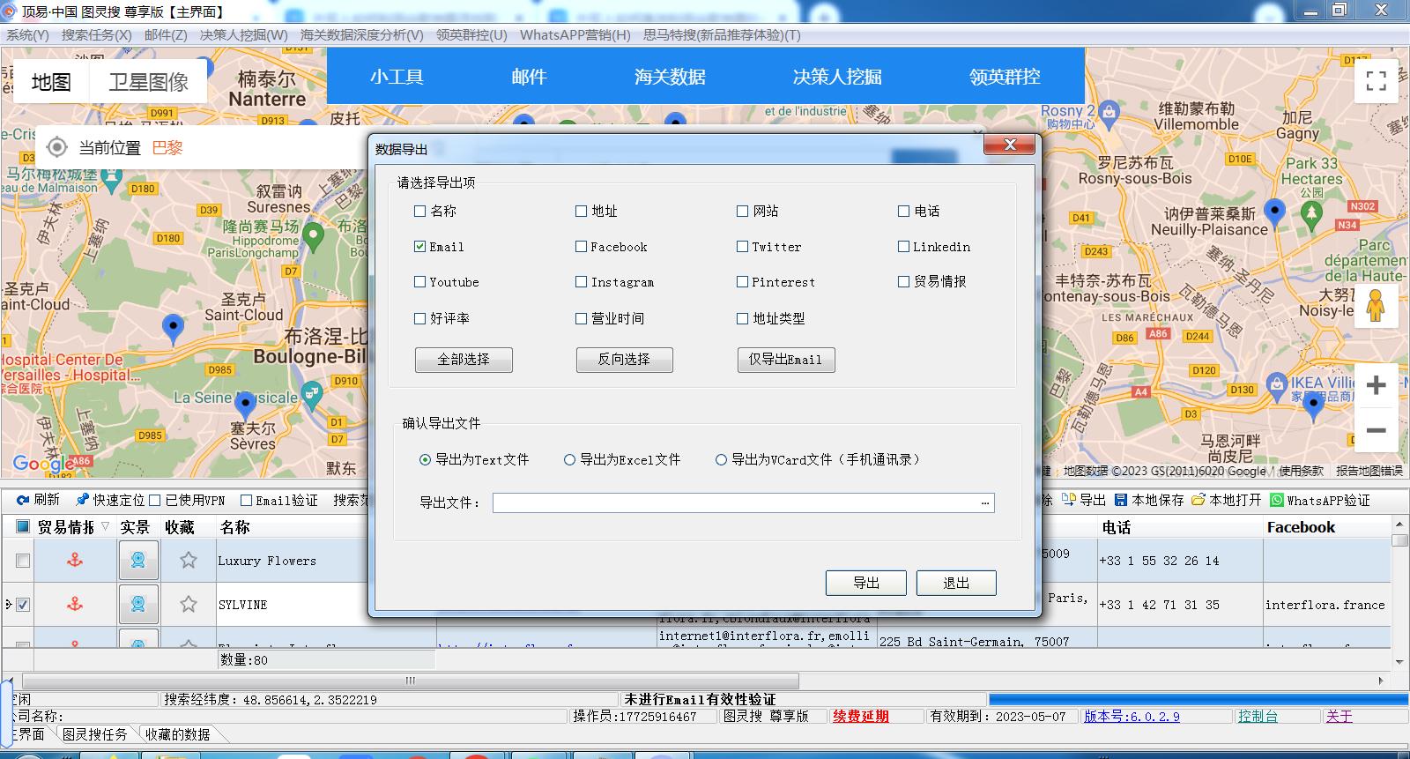Click the WhatsAPP验证 toolbar item
This screenshot has width=1410, height=759.
pos(1320,500)
